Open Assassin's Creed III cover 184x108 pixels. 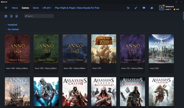pos(161,92)
